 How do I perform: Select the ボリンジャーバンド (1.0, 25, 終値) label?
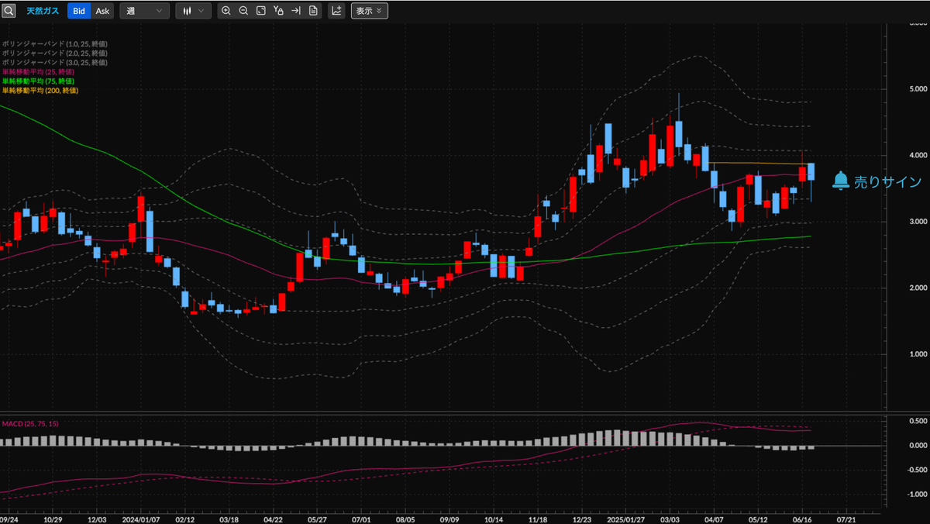pyautogui.click(x=54, y=44)
